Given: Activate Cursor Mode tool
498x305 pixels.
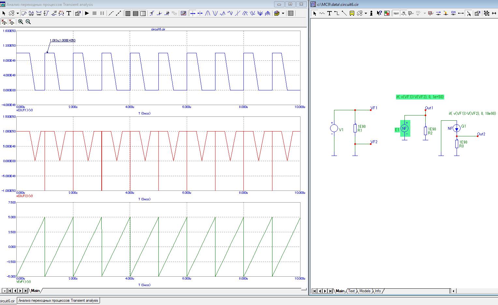Looking at the screenshot, I should coord(31,13).
